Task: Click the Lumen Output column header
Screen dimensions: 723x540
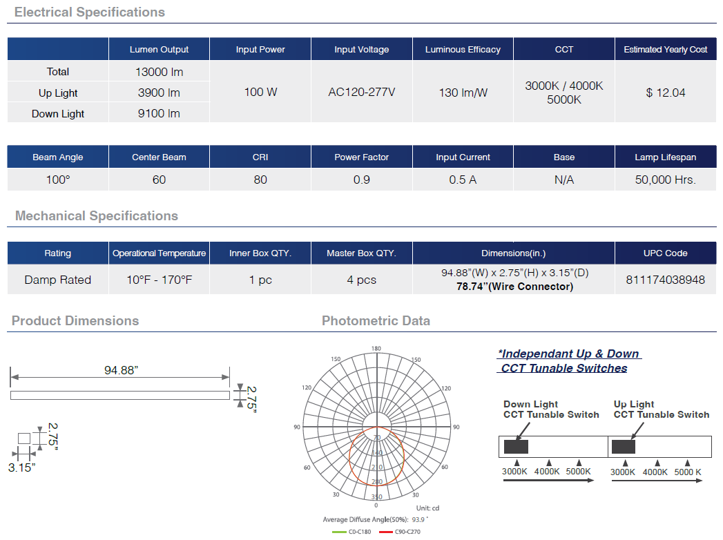Action: 159,50
